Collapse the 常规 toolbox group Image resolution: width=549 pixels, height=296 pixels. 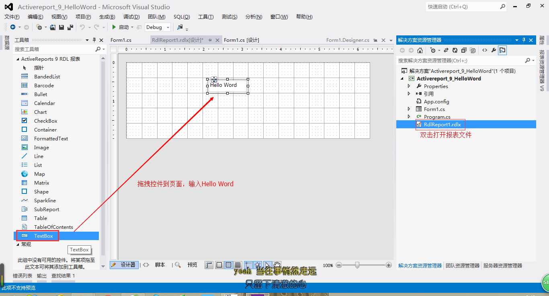pos(18,244)
